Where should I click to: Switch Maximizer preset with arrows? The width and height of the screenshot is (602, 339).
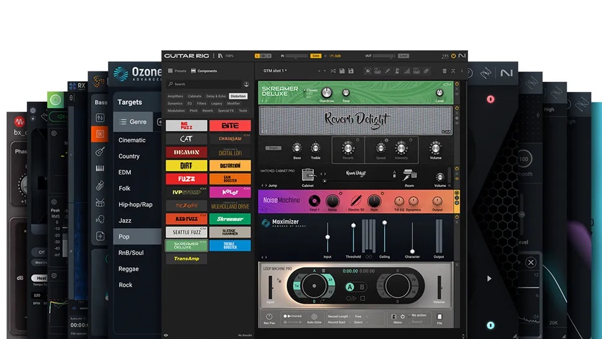pyautogui.click(x=264, y=257)
